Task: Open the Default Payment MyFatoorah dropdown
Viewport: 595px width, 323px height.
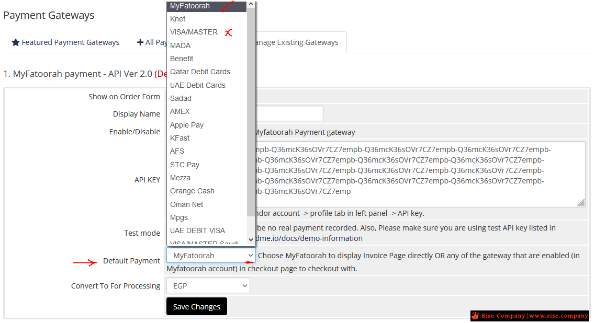Action: point(211,256)
